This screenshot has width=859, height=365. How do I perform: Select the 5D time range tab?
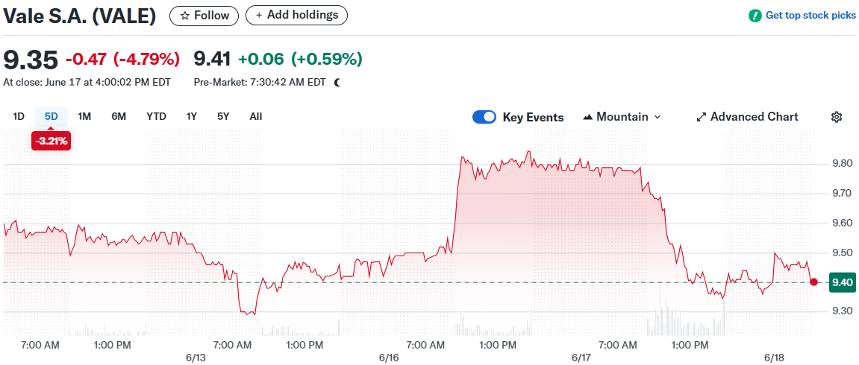point(51,116)
